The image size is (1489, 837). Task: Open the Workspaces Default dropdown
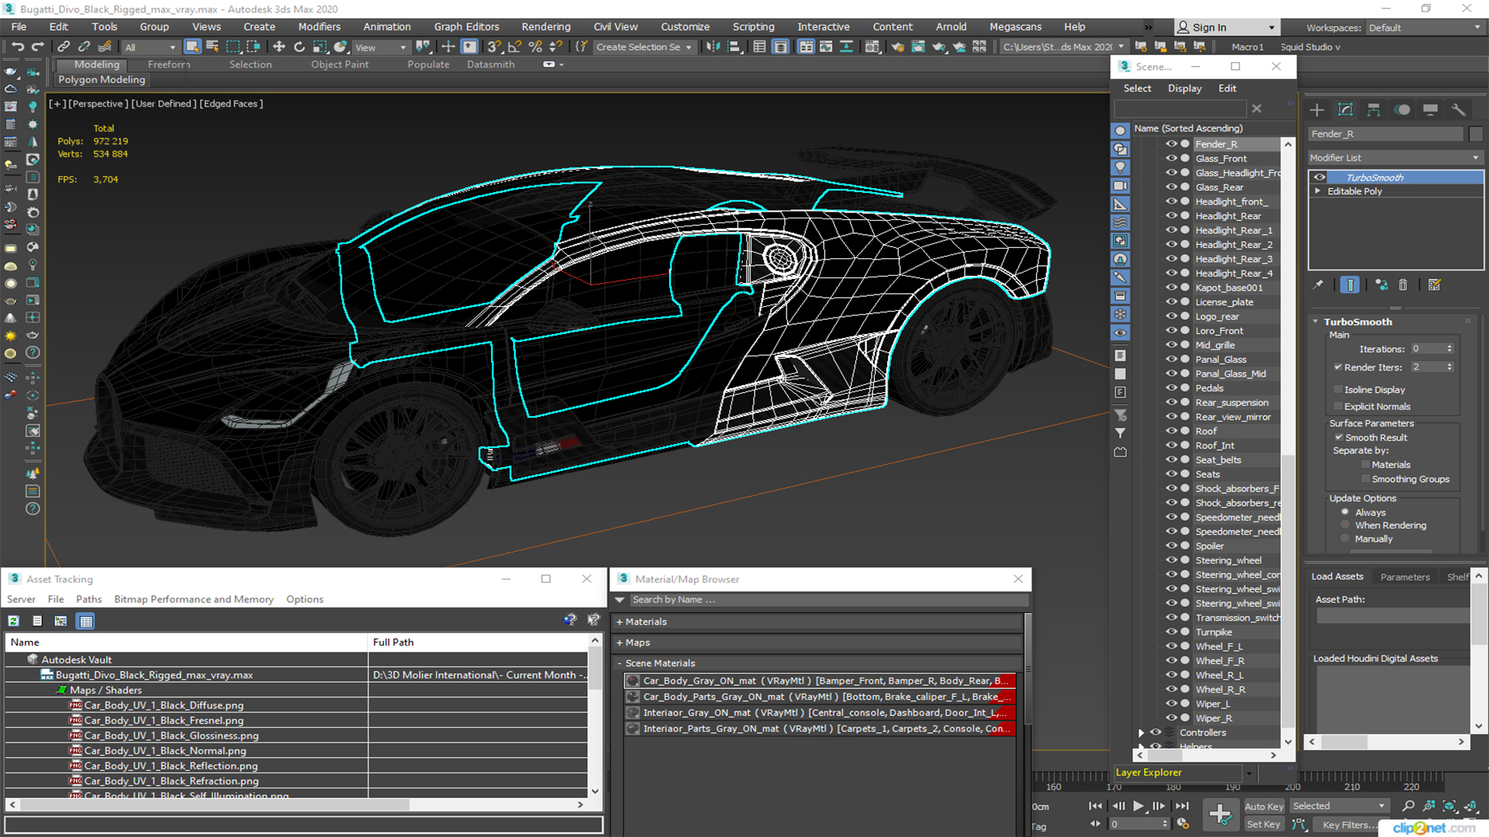point(1424,27)
